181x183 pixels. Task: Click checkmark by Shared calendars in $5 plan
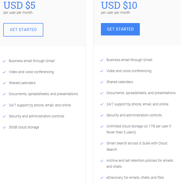4,83
